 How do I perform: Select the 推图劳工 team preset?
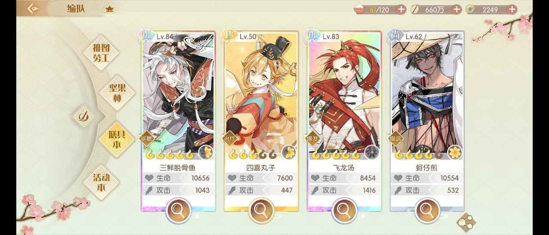(x=101, y=53)
